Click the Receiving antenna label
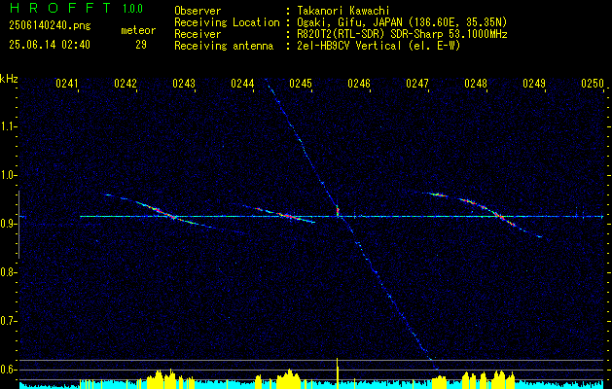Image resolution: width=612 pixels, height=389 pixels. point(224,46)
